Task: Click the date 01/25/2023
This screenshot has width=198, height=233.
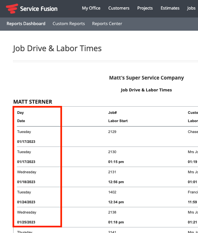Action: [26, 222]
